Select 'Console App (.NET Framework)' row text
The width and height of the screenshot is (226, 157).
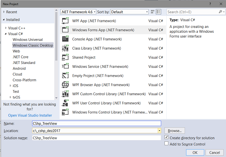pos(97,39)
